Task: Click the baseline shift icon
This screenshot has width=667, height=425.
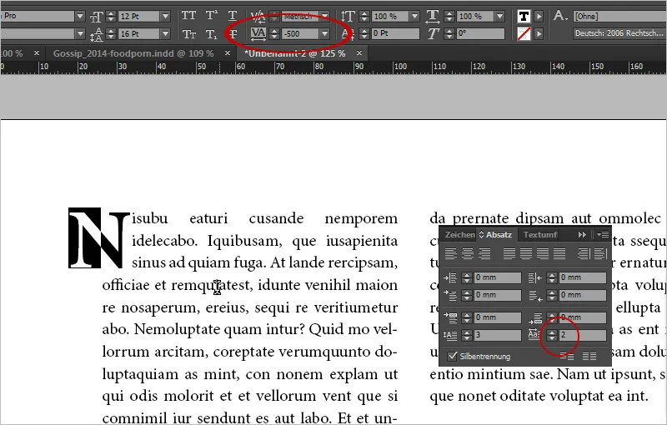Action: coord(348,33)
